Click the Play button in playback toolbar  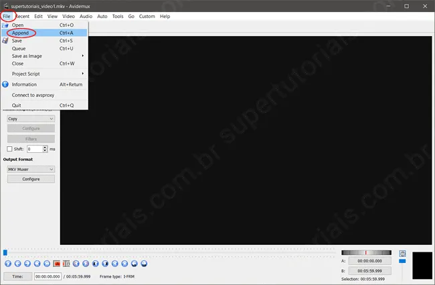8,264
